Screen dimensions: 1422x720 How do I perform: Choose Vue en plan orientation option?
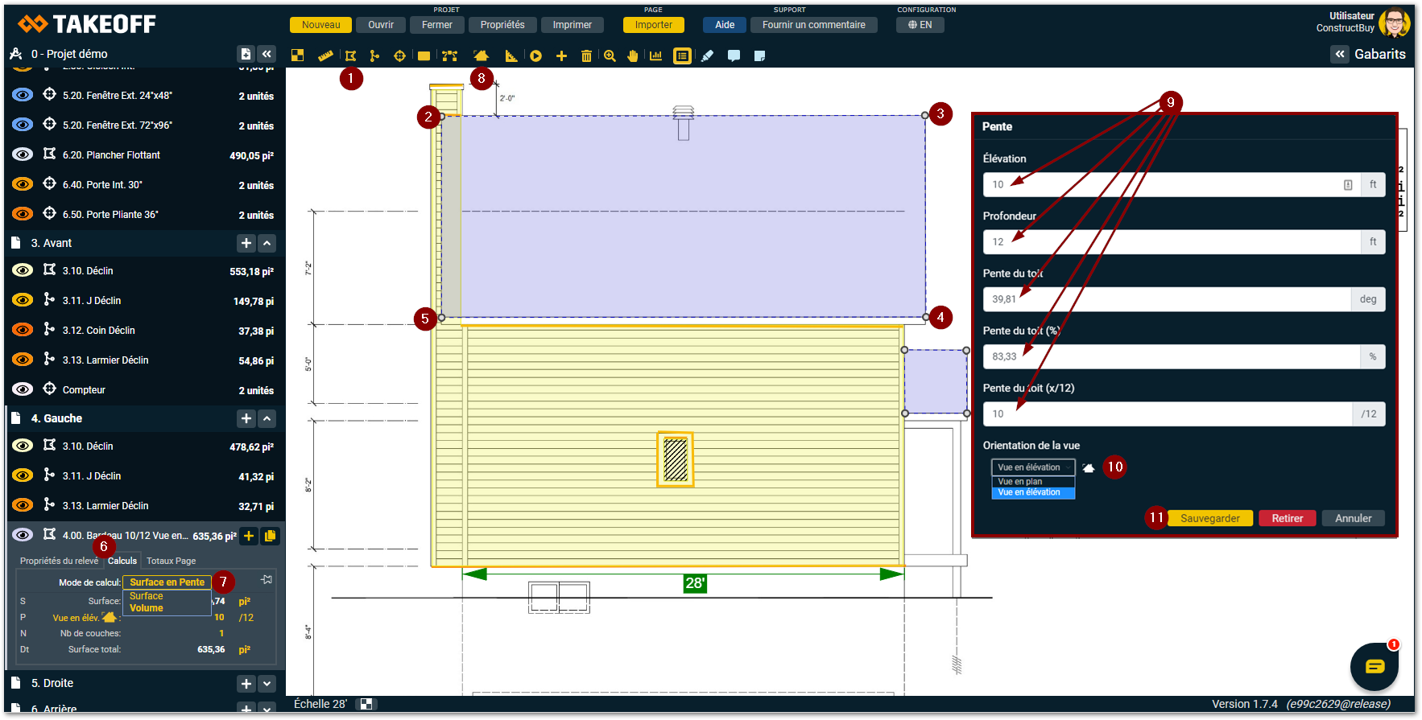point(1020,481)
